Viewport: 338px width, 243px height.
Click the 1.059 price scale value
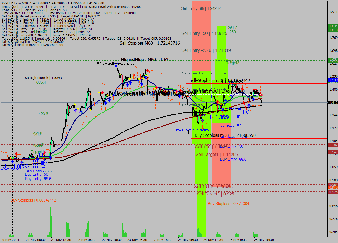tap(334, 167)
